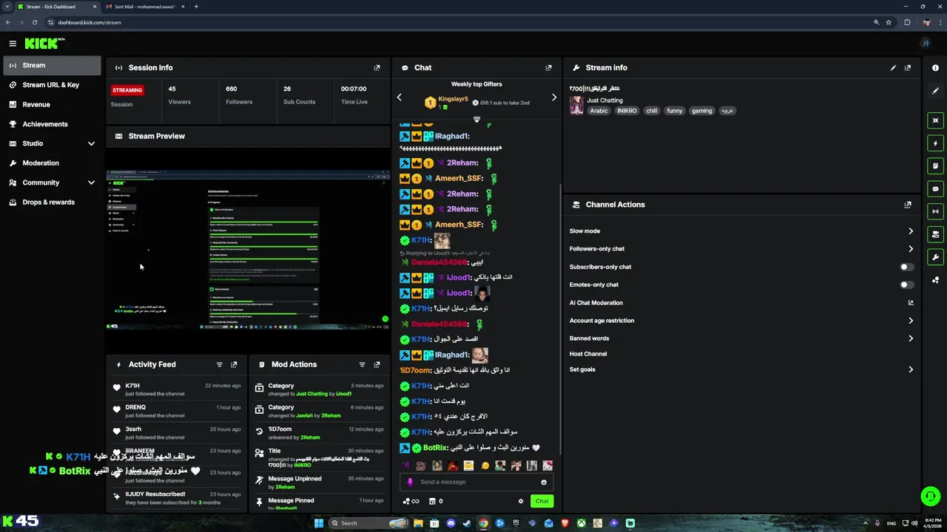Click the Stream Preview video thumbnail
The image size is (947, 532).
[x=248, y=249]
